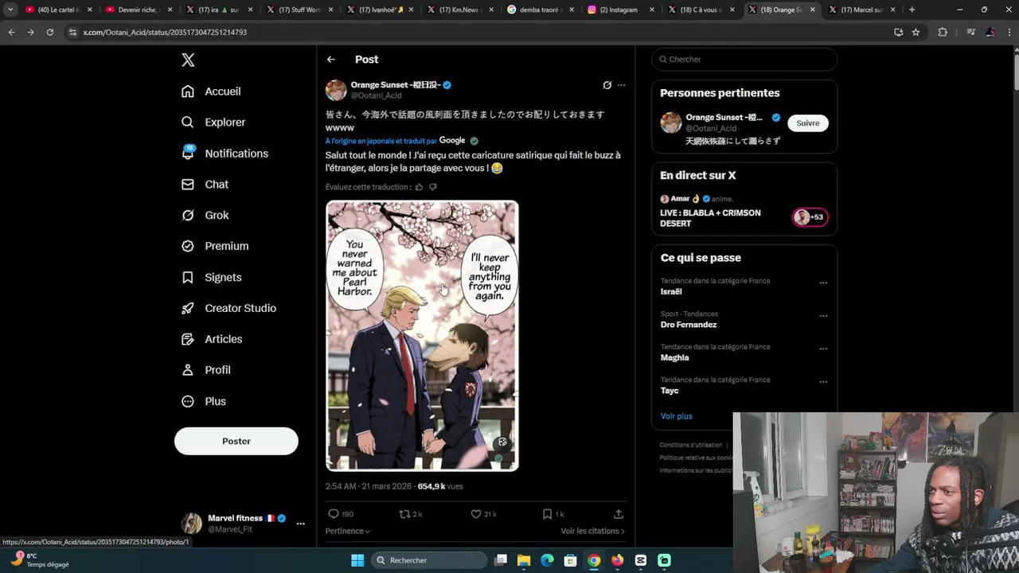Open Microsoft Edge from taskbar

coord(547,560)
